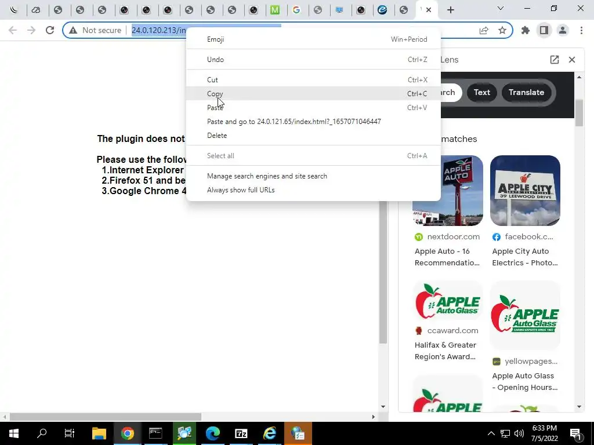This screenshot has width=594, height=445.
Task: Open Command Prompt from the taskbar
Action: click(155, 433)
